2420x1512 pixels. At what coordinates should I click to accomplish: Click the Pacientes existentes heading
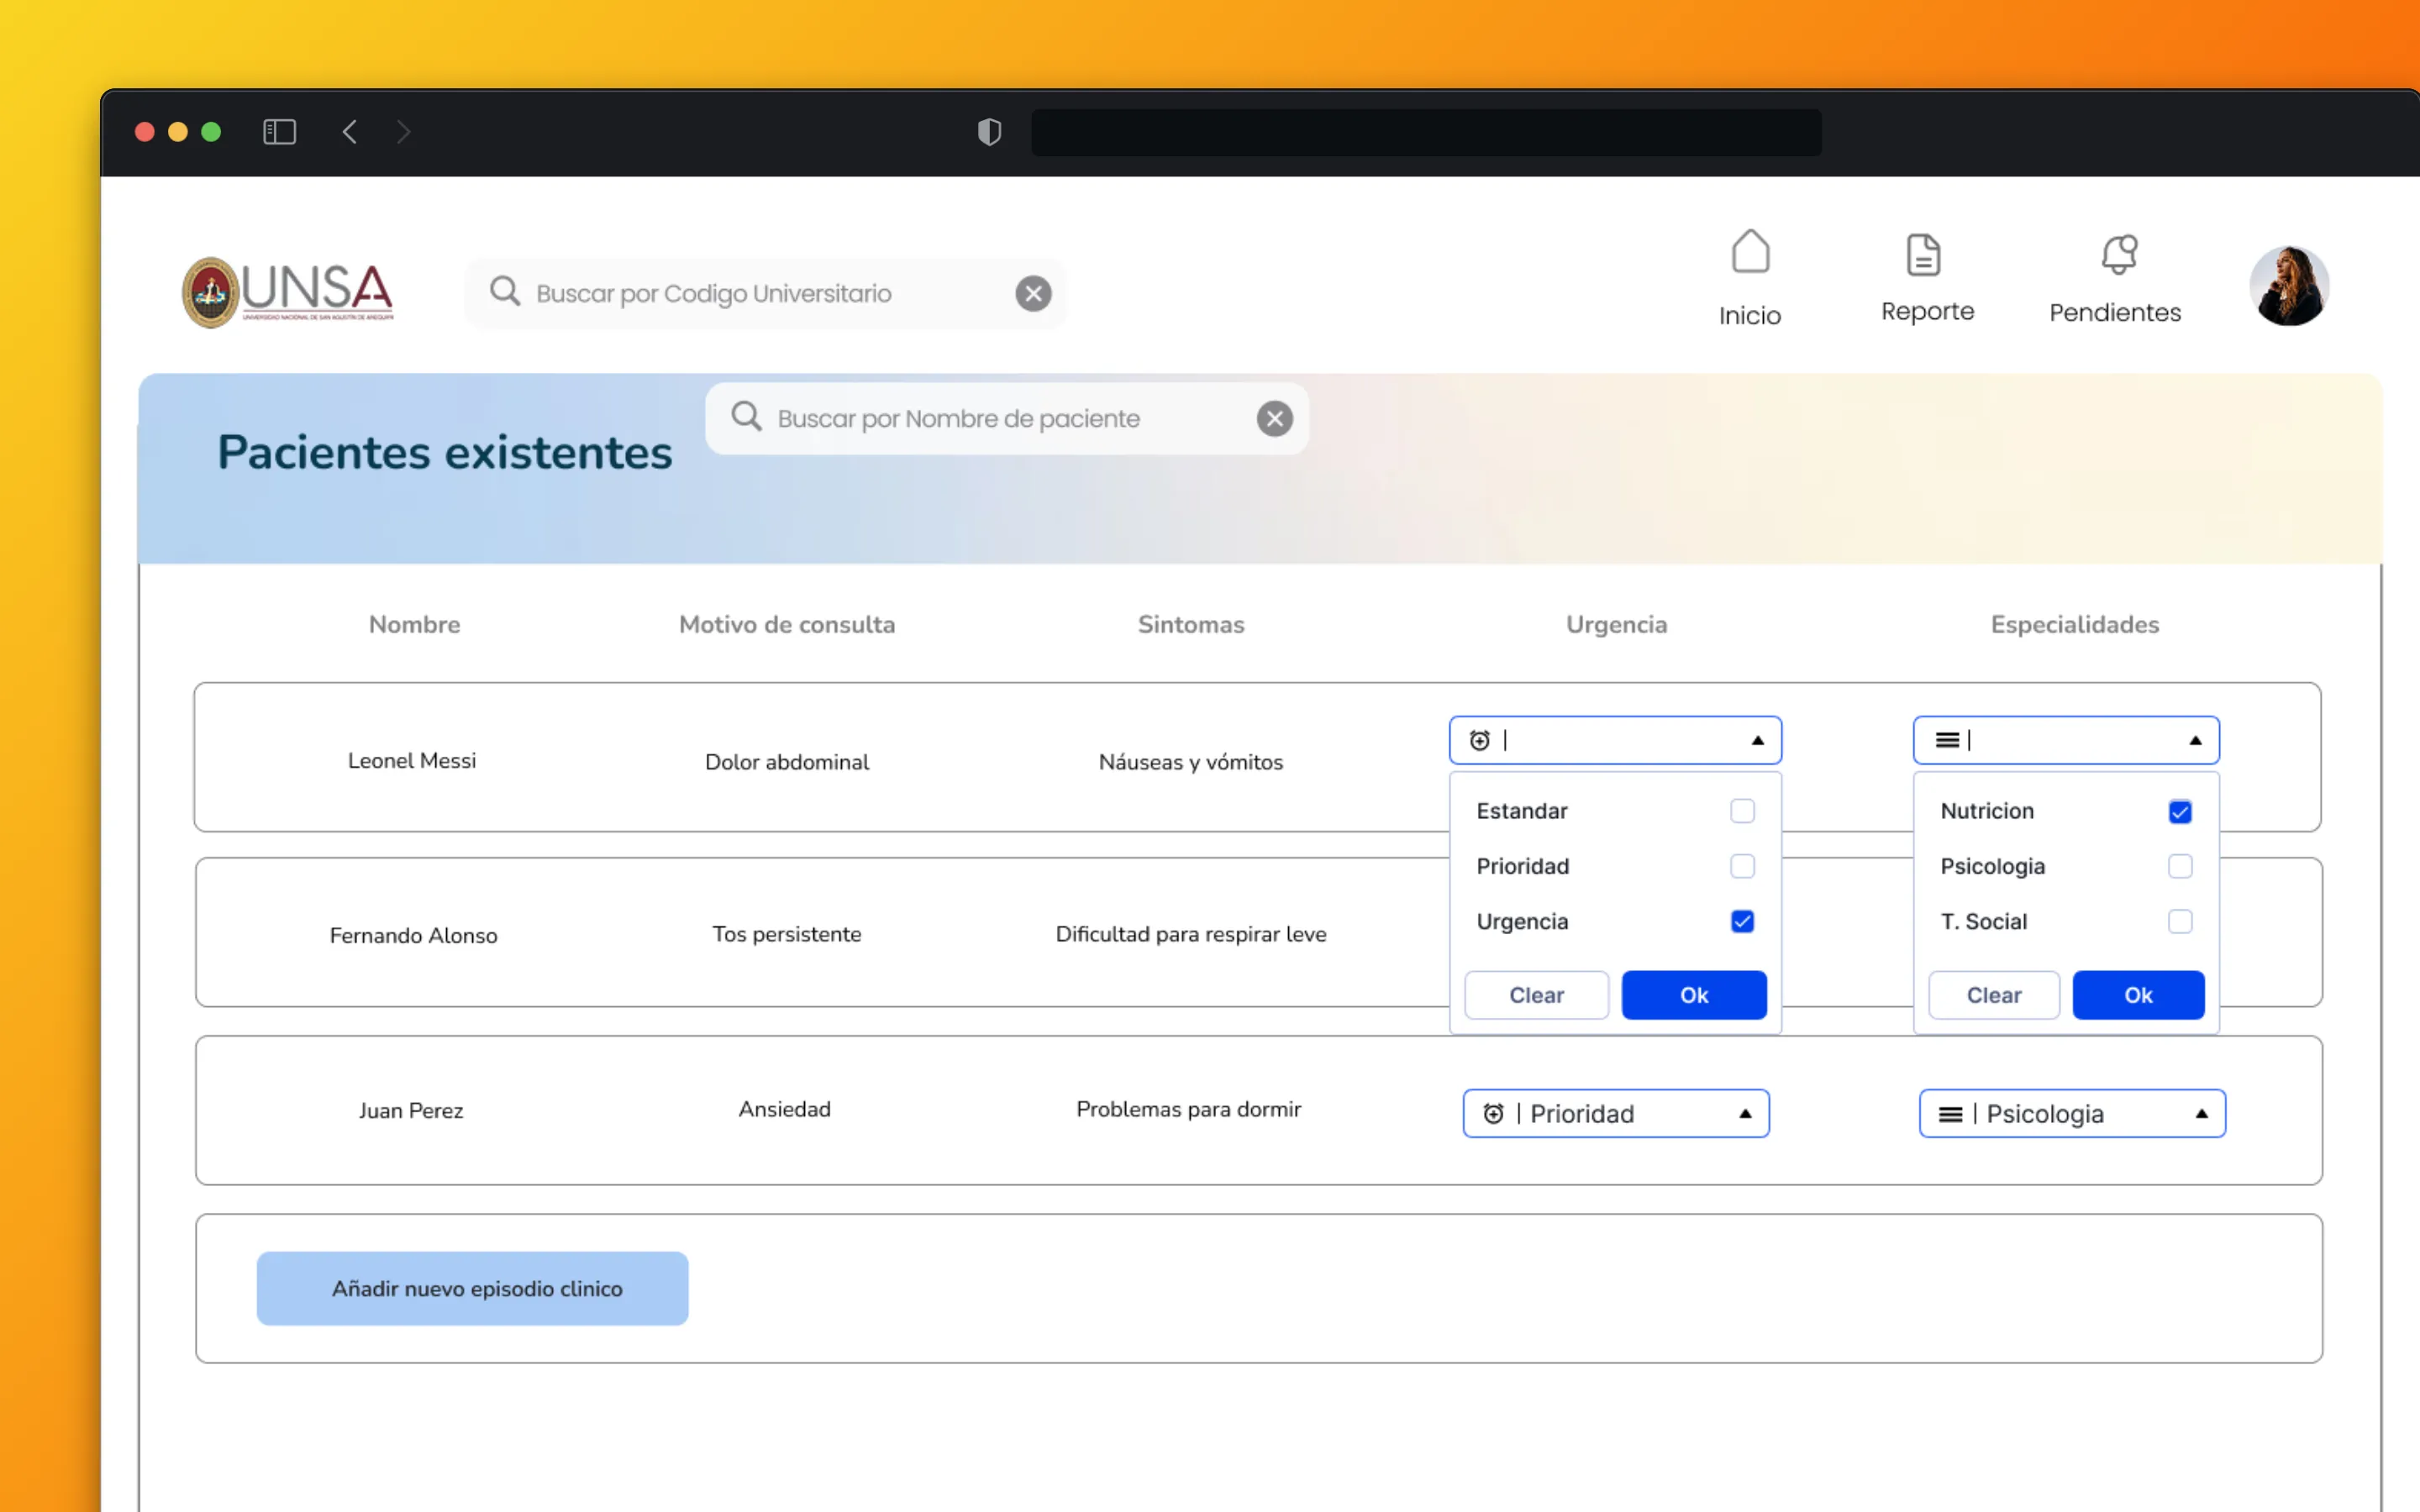(x=445, y=452)
